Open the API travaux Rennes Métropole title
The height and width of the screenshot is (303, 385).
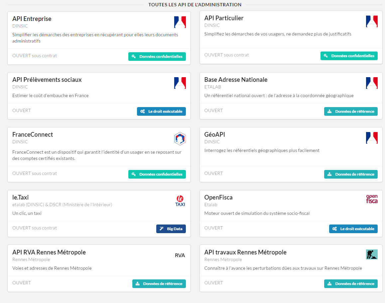(245, 252)
